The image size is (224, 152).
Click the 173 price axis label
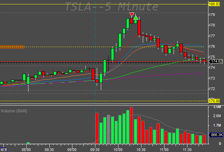212,78
